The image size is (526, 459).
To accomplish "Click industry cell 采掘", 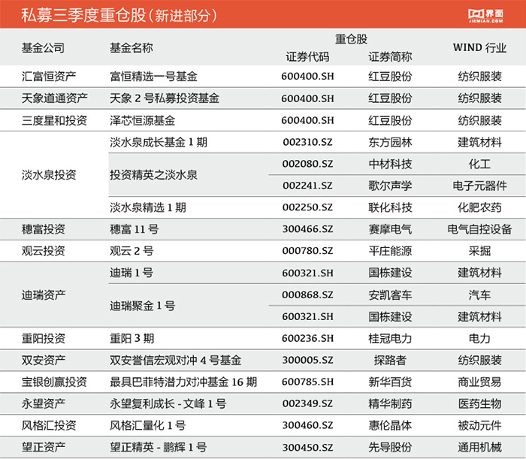I will pos(479,251).
